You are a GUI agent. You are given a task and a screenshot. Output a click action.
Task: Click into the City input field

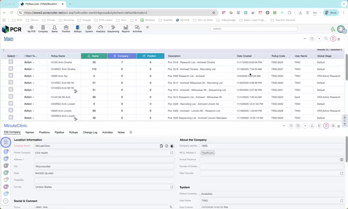(x=104, y=166)
